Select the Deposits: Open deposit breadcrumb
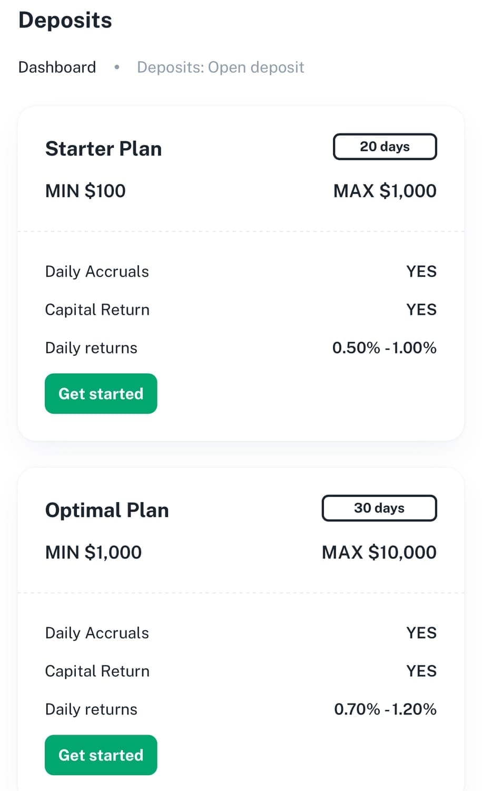The height and width of the screenshot is (791, 482). click(220, 67)
